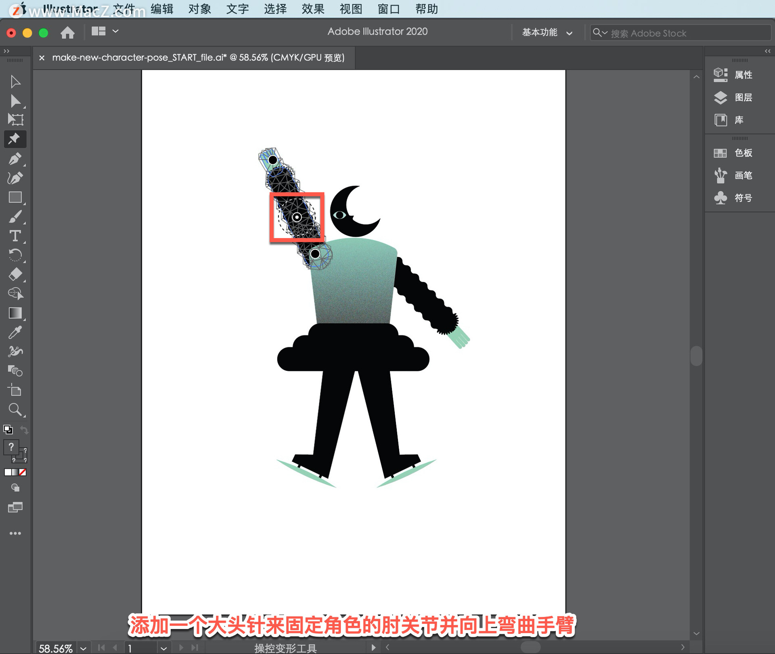Open the zoom level dropdown
The height and width of the screenshot is (654, 775).
[84, 648]
